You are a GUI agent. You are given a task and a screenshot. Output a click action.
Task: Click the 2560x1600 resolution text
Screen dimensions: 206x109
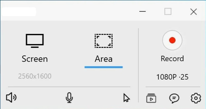[35, 76]
